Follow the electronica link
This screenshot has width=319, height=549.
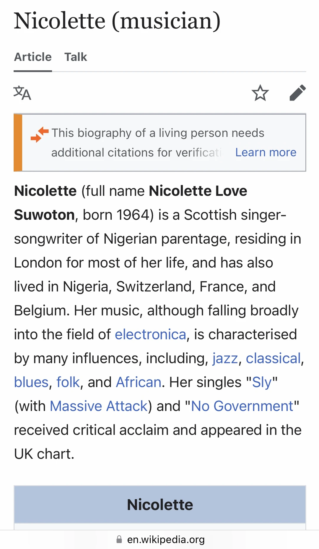(x=150, y=334)
